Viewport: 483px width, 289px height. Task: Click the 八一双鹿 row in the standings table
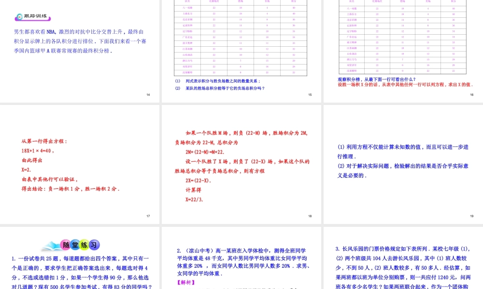188,8
